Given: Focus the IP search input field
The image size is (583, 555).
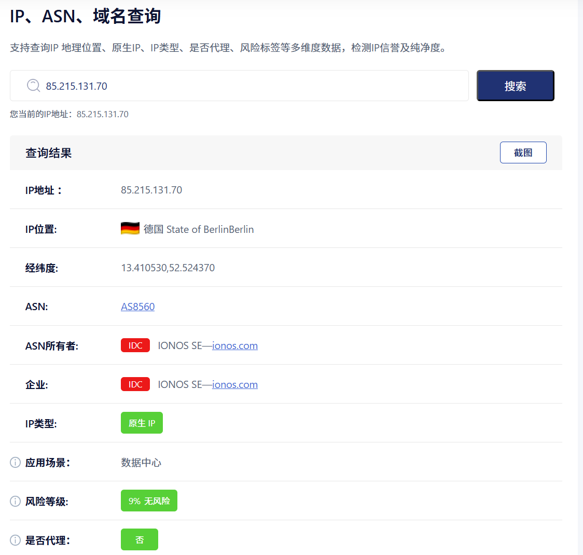Looking at the screenshot, I should [x=249, y=86].
